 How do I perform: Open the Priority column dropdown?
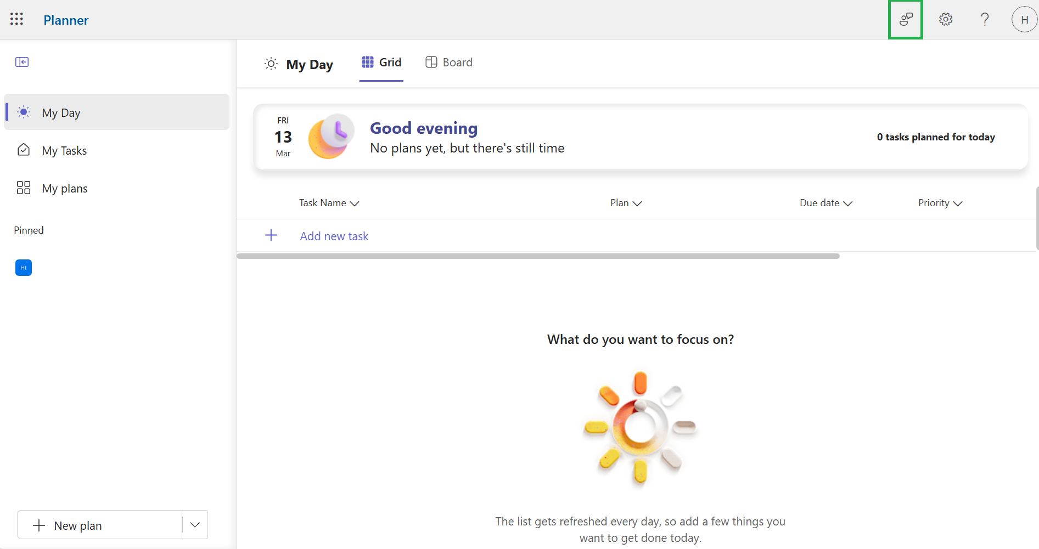(940, 203)
